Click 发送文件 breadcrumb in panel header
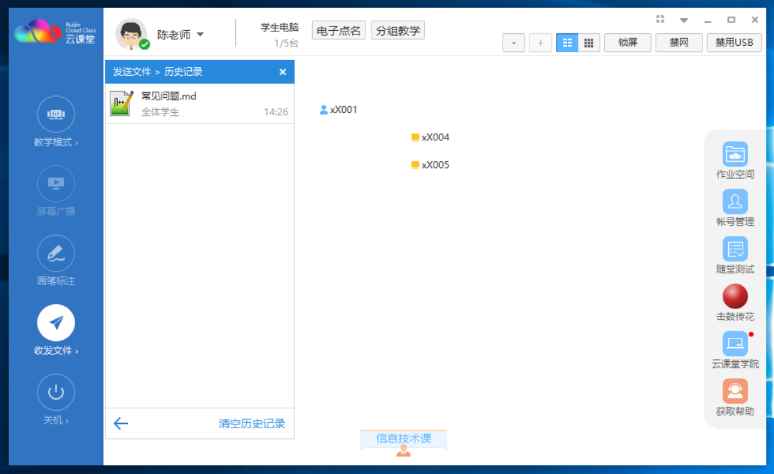Viewport: 774px width, 474px height. pyautogui.click(x=132, y=72)
